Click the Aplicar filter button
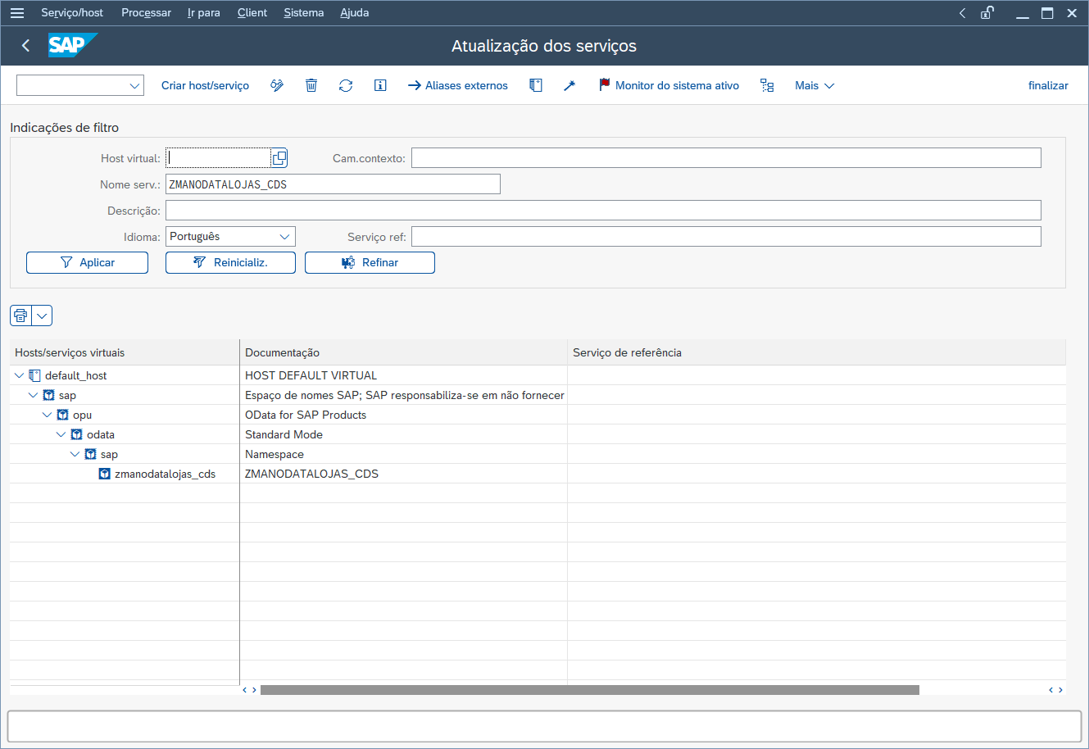The width and height of the screenshot is (1089, 749). tap(88, 262)
